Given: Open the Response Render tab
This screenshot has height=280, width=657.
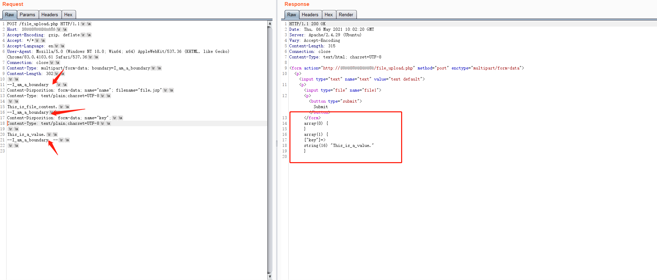Looking at the screenshot, I should (346, 15).
